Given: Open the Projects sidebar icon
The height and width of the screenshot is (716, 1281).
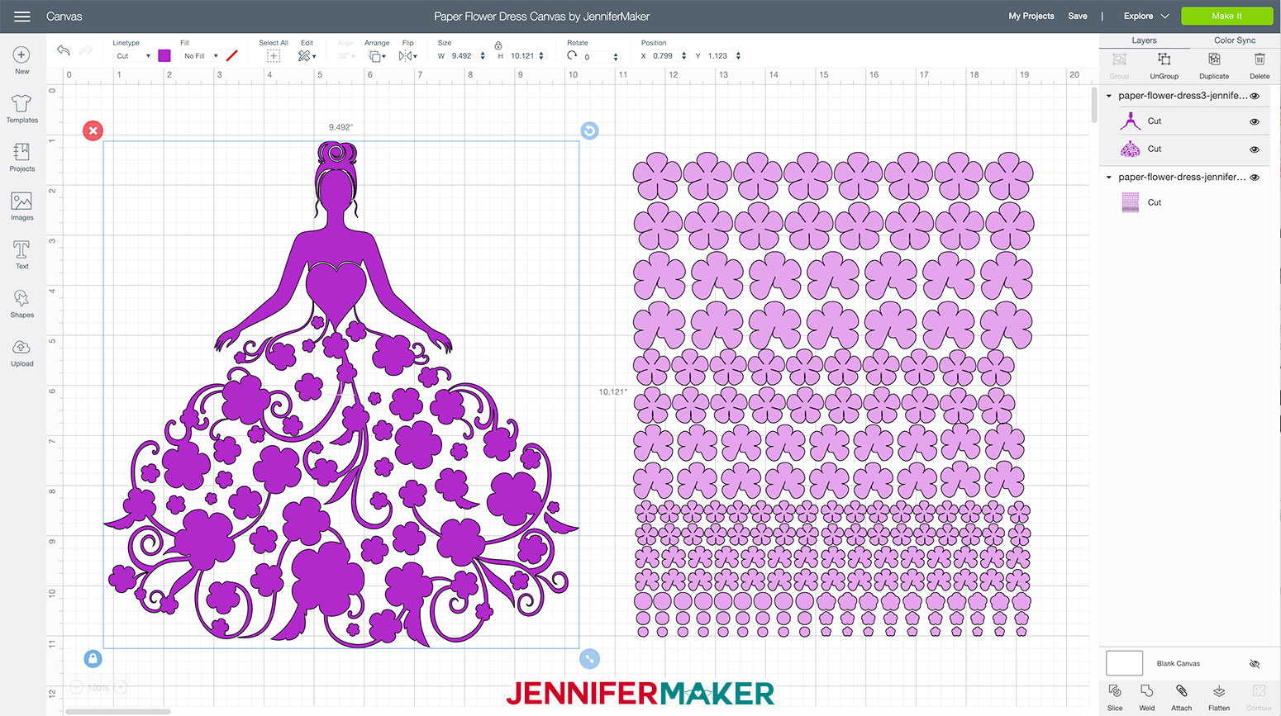Looking at the screenshot, I should click(21, 152).
